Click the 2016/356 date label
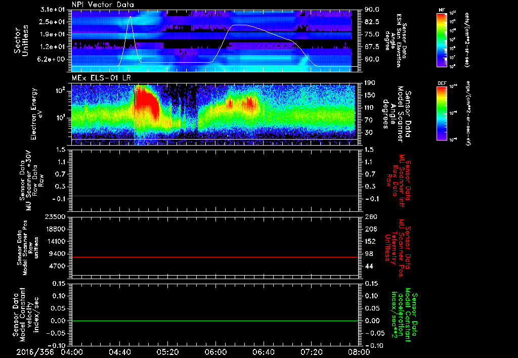Screen dimensions: 518x358 pyautogui.click(x=35, y=352)
